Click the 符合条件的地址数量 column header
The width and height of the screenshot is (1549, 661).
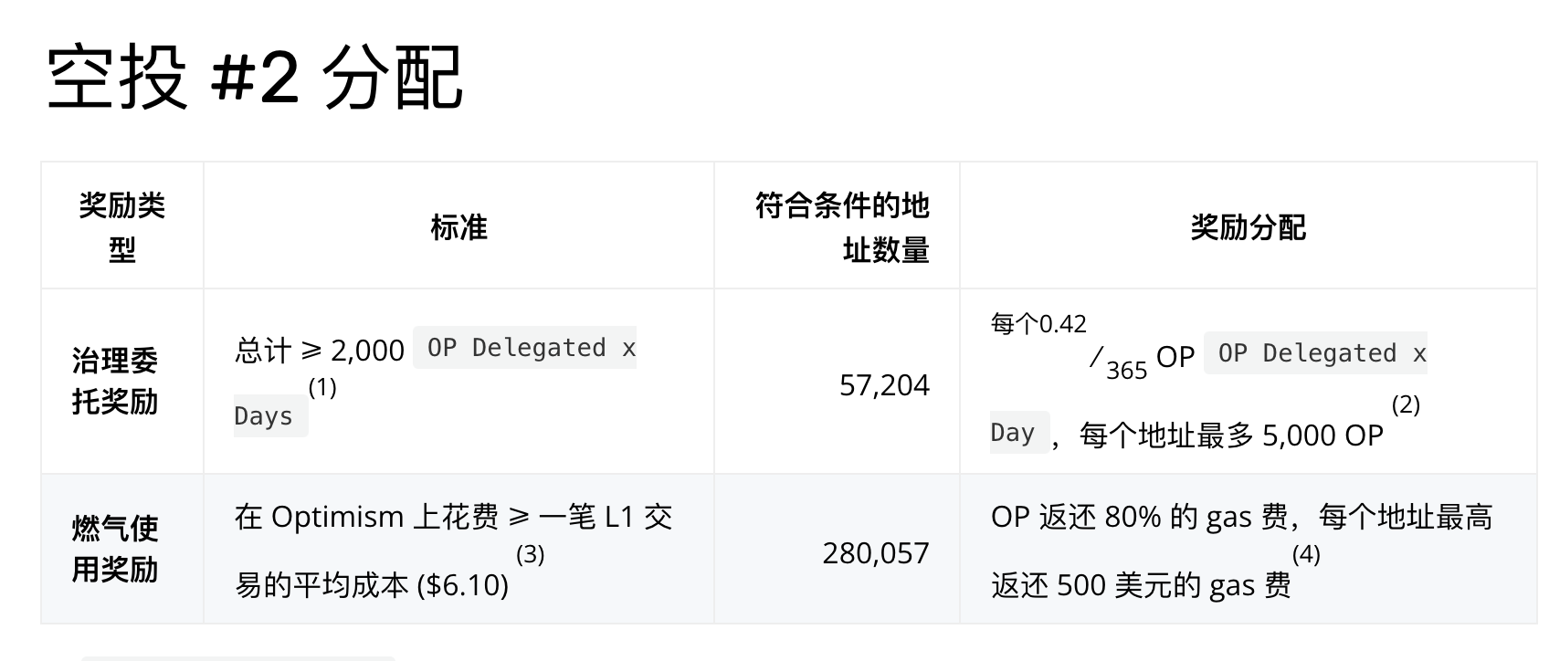(842, 226)
